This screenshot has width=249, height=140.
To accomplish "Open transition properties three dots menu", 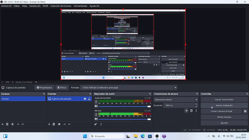I will (x=196, y=111).
